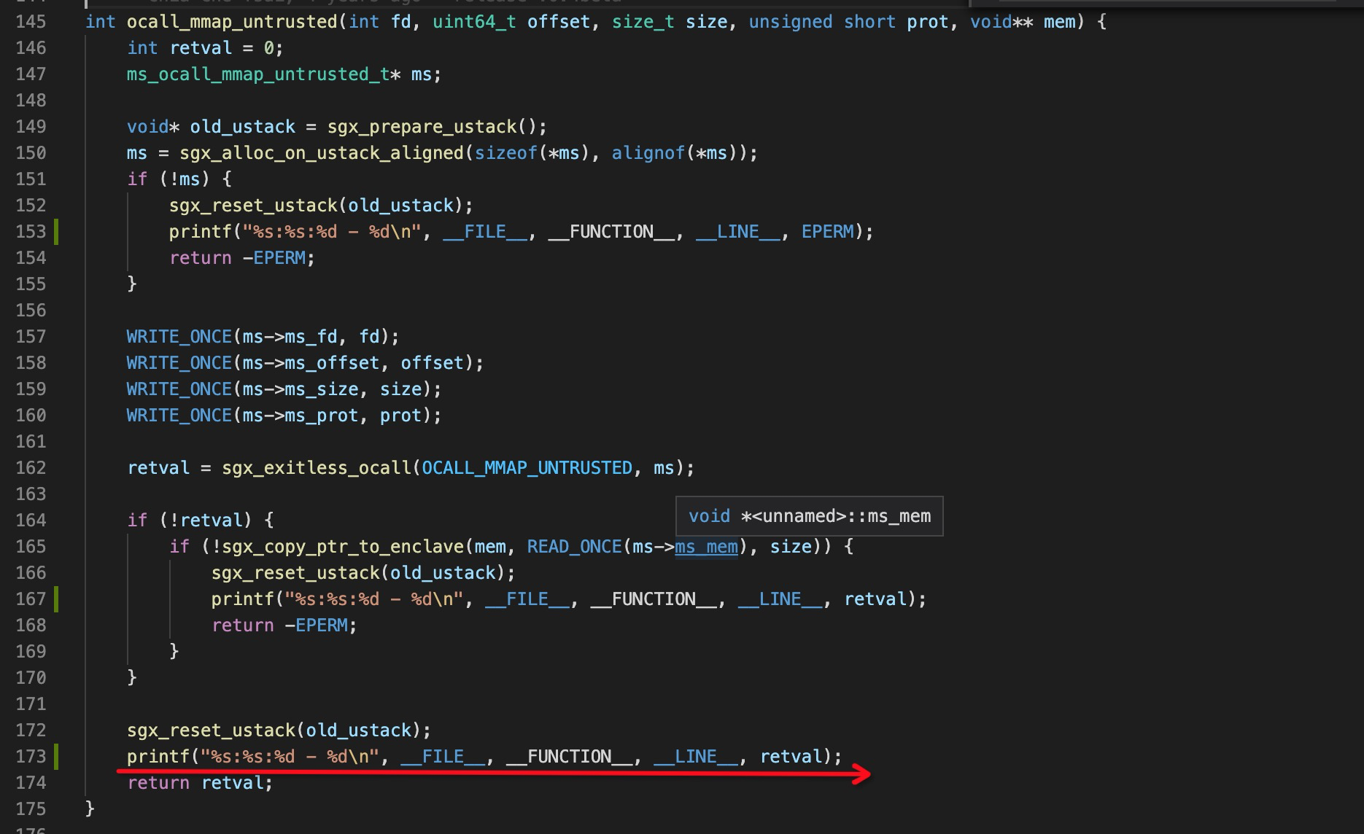1364x834 pixels.
Task: Click sgx_alloc_on_ustack_aligned on line 150
Action: tap(322, 153)
